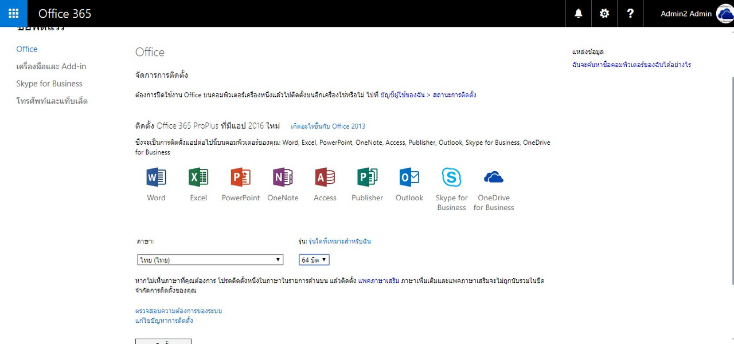Click the แหล่งข้อมูล heading

588,52
